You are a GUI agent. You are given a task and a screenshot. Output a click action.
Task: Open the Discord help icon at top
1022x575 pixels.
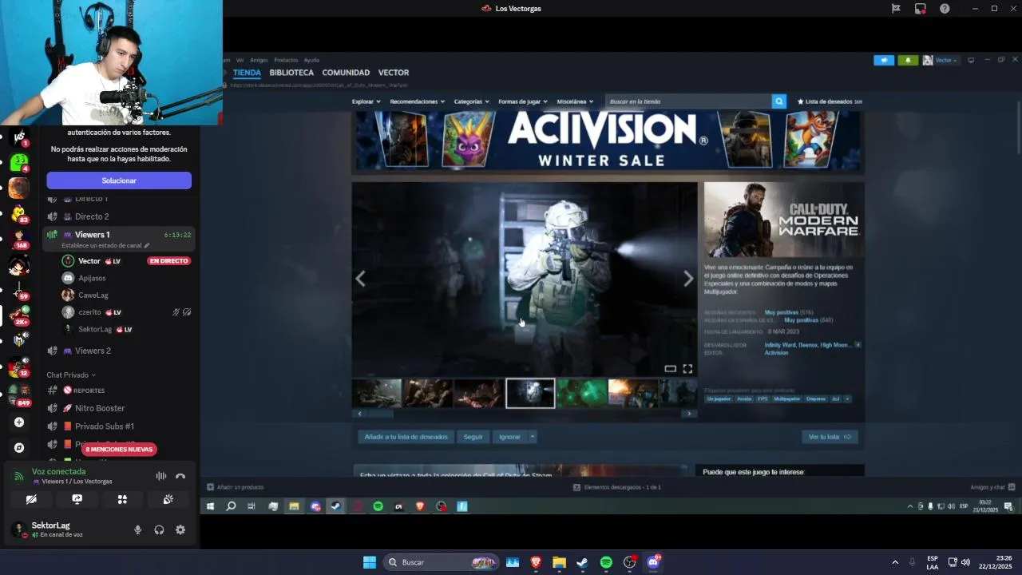click(x=945, y=8)
